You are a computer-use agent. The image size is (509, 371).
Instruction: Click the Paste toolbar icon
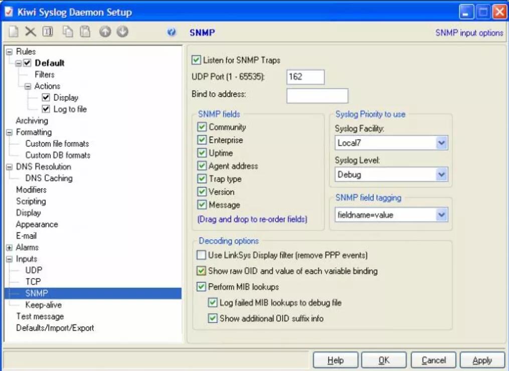pyautogui.click(x=85, y=32)
